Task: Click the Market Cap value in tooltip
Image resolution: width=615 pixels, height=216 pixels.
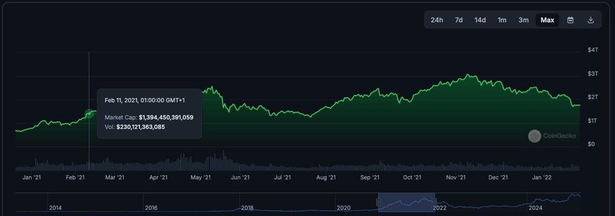Action: (166, 117)
